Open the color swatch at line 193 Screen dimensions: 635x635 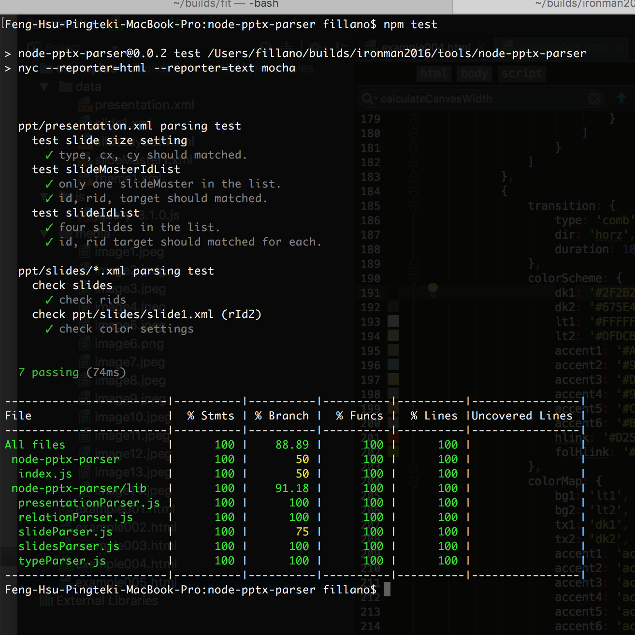tap(393, 321)
